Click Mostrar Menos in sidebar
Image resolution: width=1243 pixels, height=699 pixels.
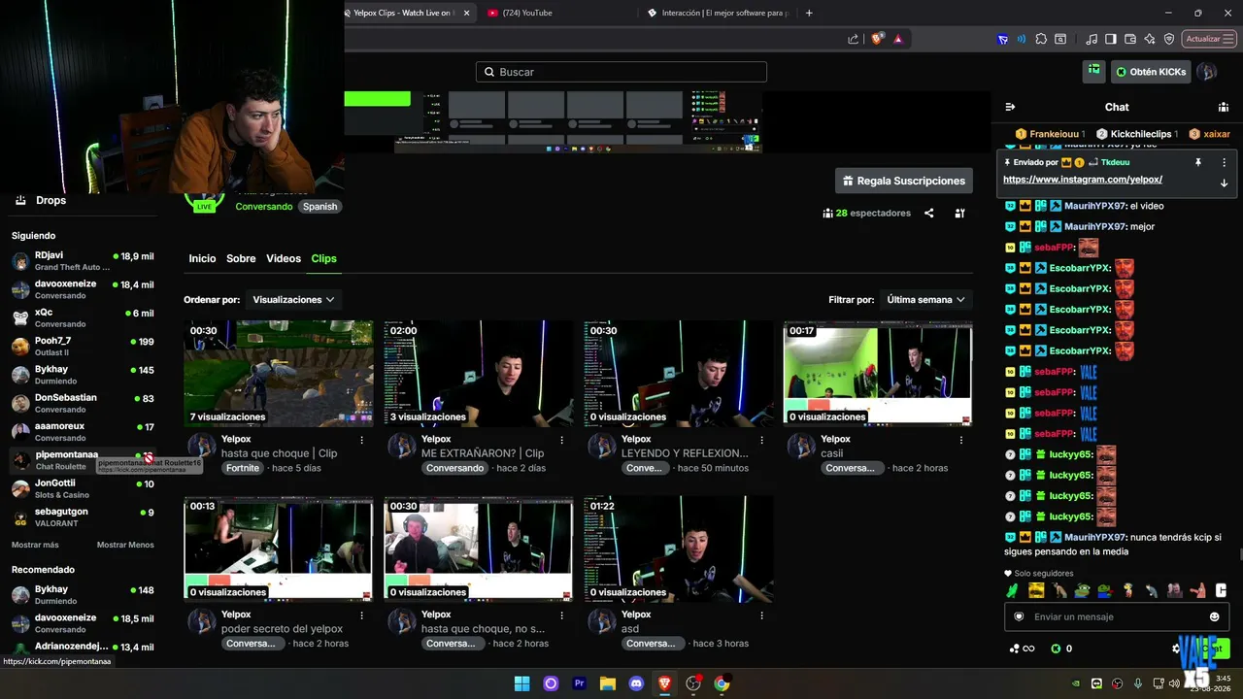[125, 545]
